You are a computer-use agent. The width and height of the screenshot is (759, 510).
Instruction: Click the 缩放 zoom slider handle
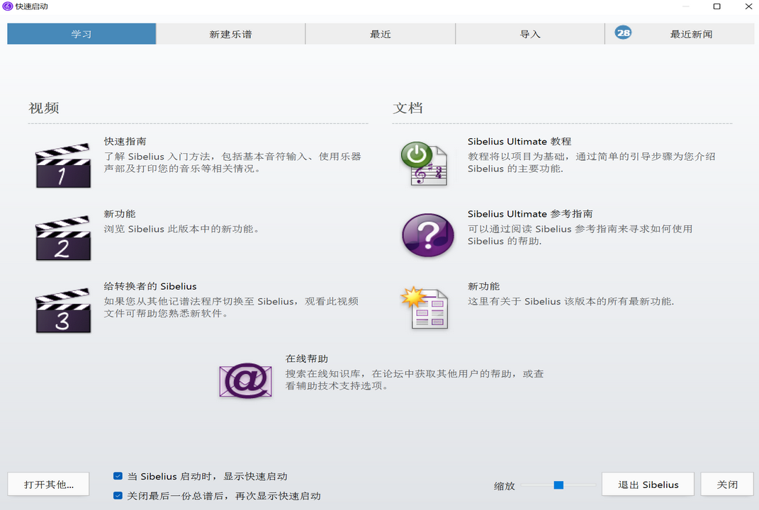[x=558, y=484]
